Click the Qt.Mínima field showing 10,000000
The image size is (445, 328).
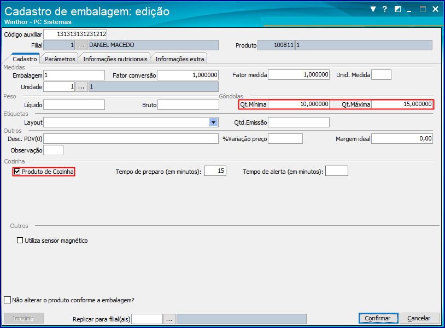pyautogui.click(x=298, y=104)
